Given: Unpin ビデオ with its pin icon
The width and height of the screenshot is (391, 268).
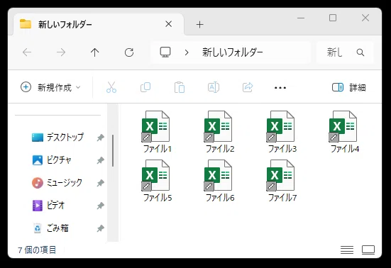Looking at the screenshot, I should [x=100, y=206].
